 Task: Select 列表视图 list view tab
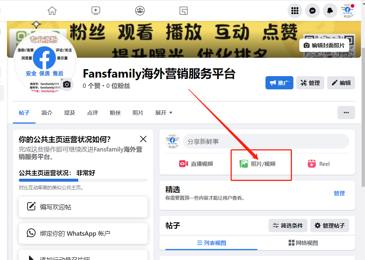click(212, 243)
